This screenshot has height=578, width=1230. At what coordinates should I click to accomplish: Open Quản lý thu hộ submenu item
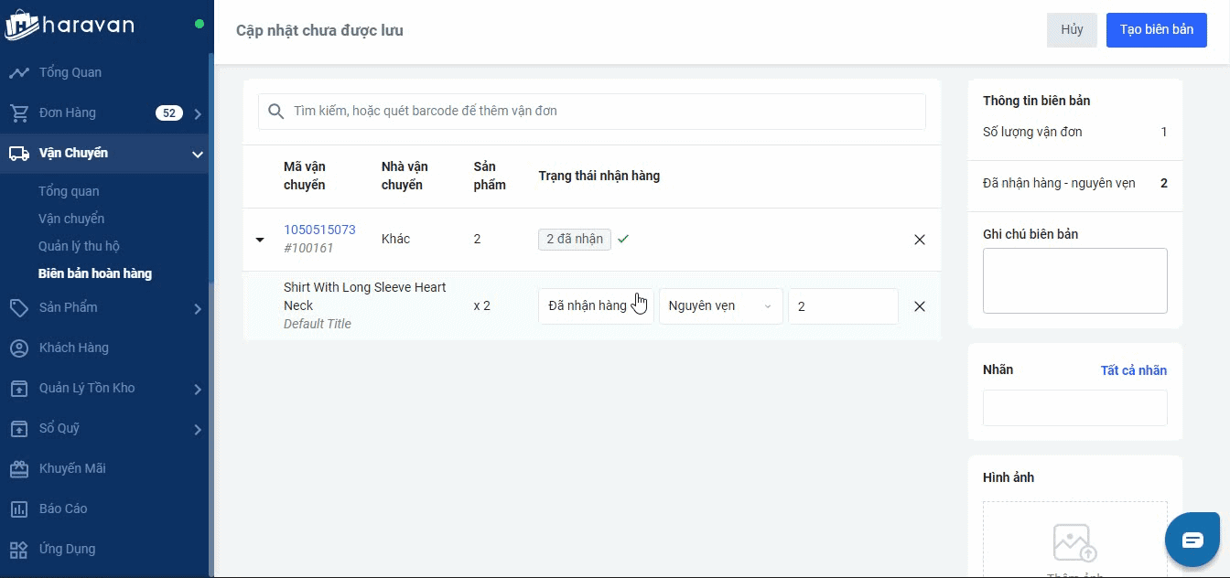79,246
